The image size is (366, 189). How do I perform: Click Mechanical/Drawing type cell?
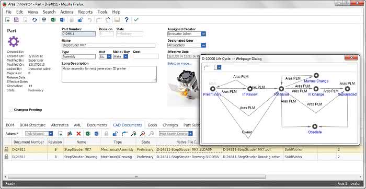pos(118,157)
